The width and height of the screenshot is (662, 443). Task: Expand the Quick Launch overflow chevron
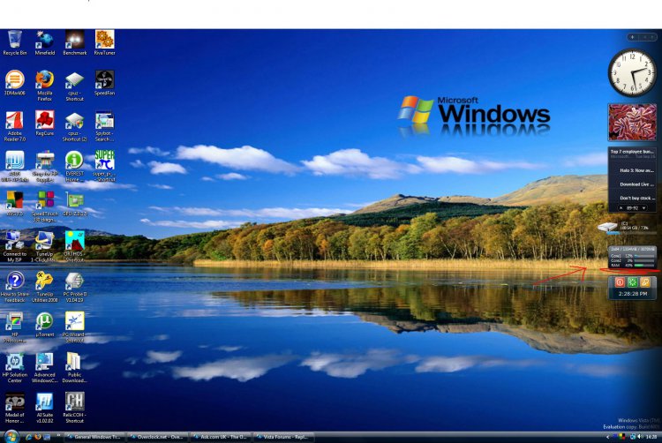click(58, 436)
